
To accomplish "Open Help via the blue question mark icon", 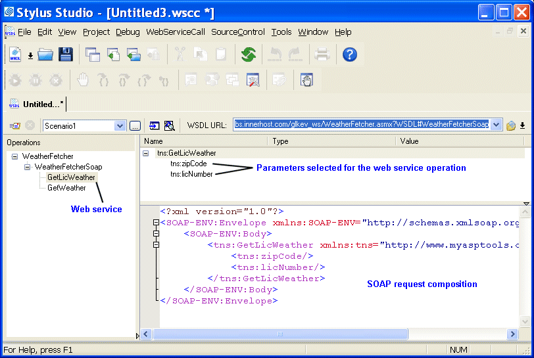I will [x=350, y=55].
